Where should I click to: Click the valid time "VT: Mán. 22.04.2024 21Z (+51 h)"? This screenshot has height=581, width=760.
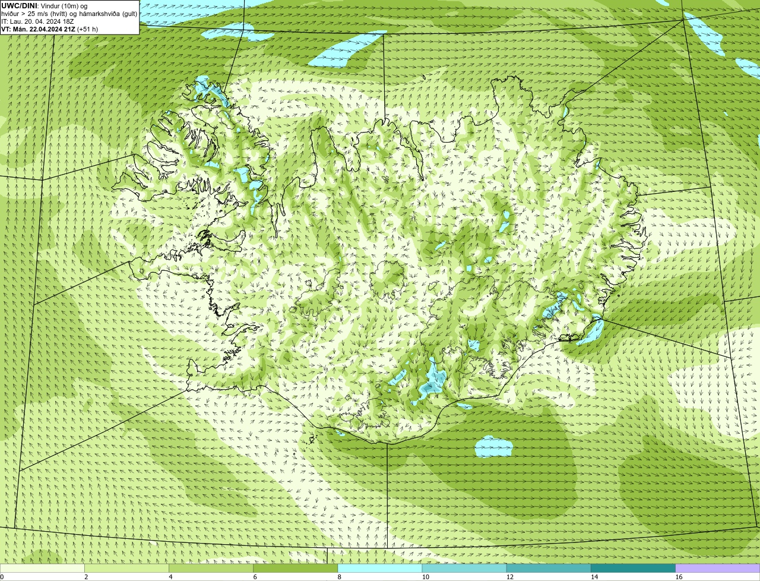(x=50, y=29)
